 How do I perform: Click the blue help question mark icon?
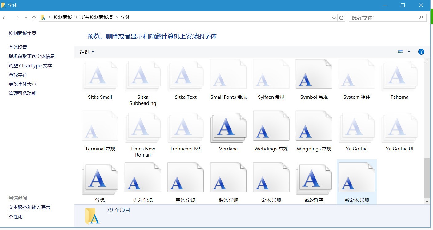(421, 52)
